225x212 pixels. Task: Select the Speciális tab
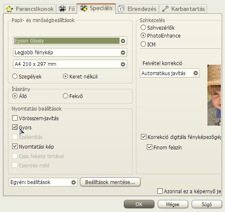96,8
